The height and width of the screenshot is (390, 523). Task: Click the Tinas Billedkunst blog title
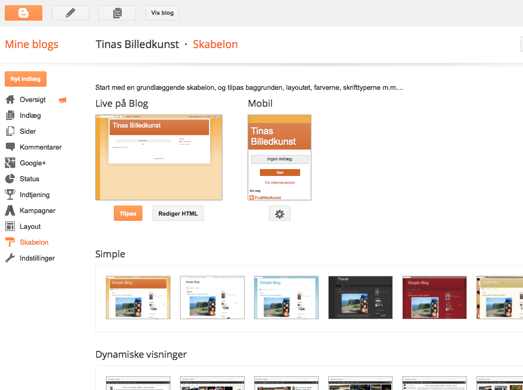[137, 44]
